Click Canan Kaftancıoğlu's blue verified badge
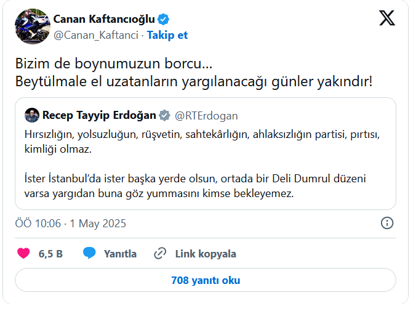This screenshot has height=311, width=416. tap(163, 20)
